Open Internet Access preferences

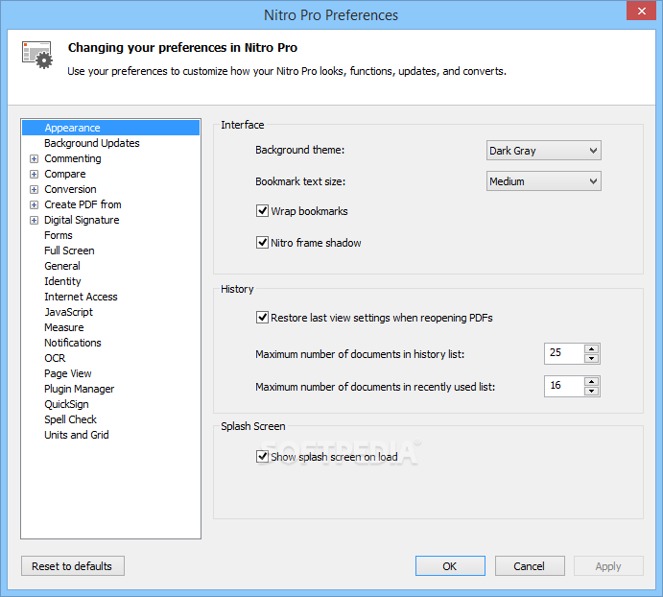click(81, 297)
